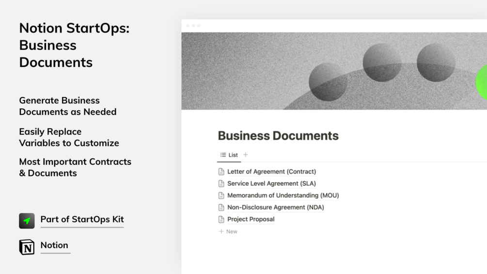Click the List tab's list icon
487x274 pixels.
223,155
